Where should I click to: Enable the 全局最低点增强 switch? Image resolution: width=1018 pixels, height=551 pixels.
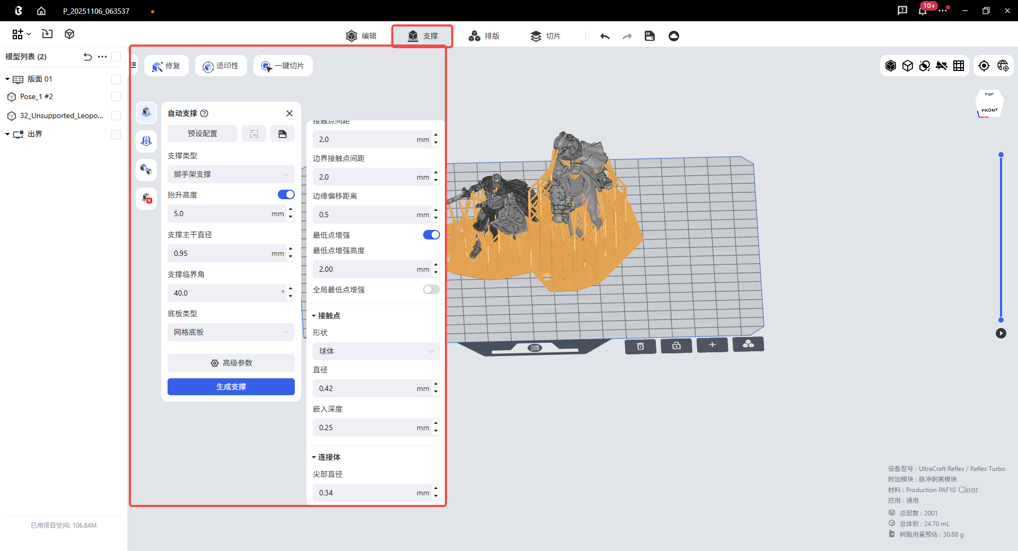432,289
